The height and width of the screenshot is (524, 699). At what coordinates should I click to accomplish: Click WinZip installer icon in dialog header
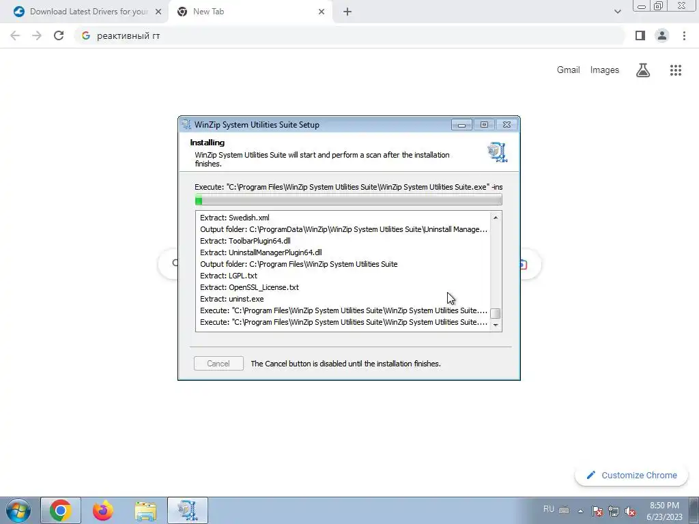(x=497, y=152)
